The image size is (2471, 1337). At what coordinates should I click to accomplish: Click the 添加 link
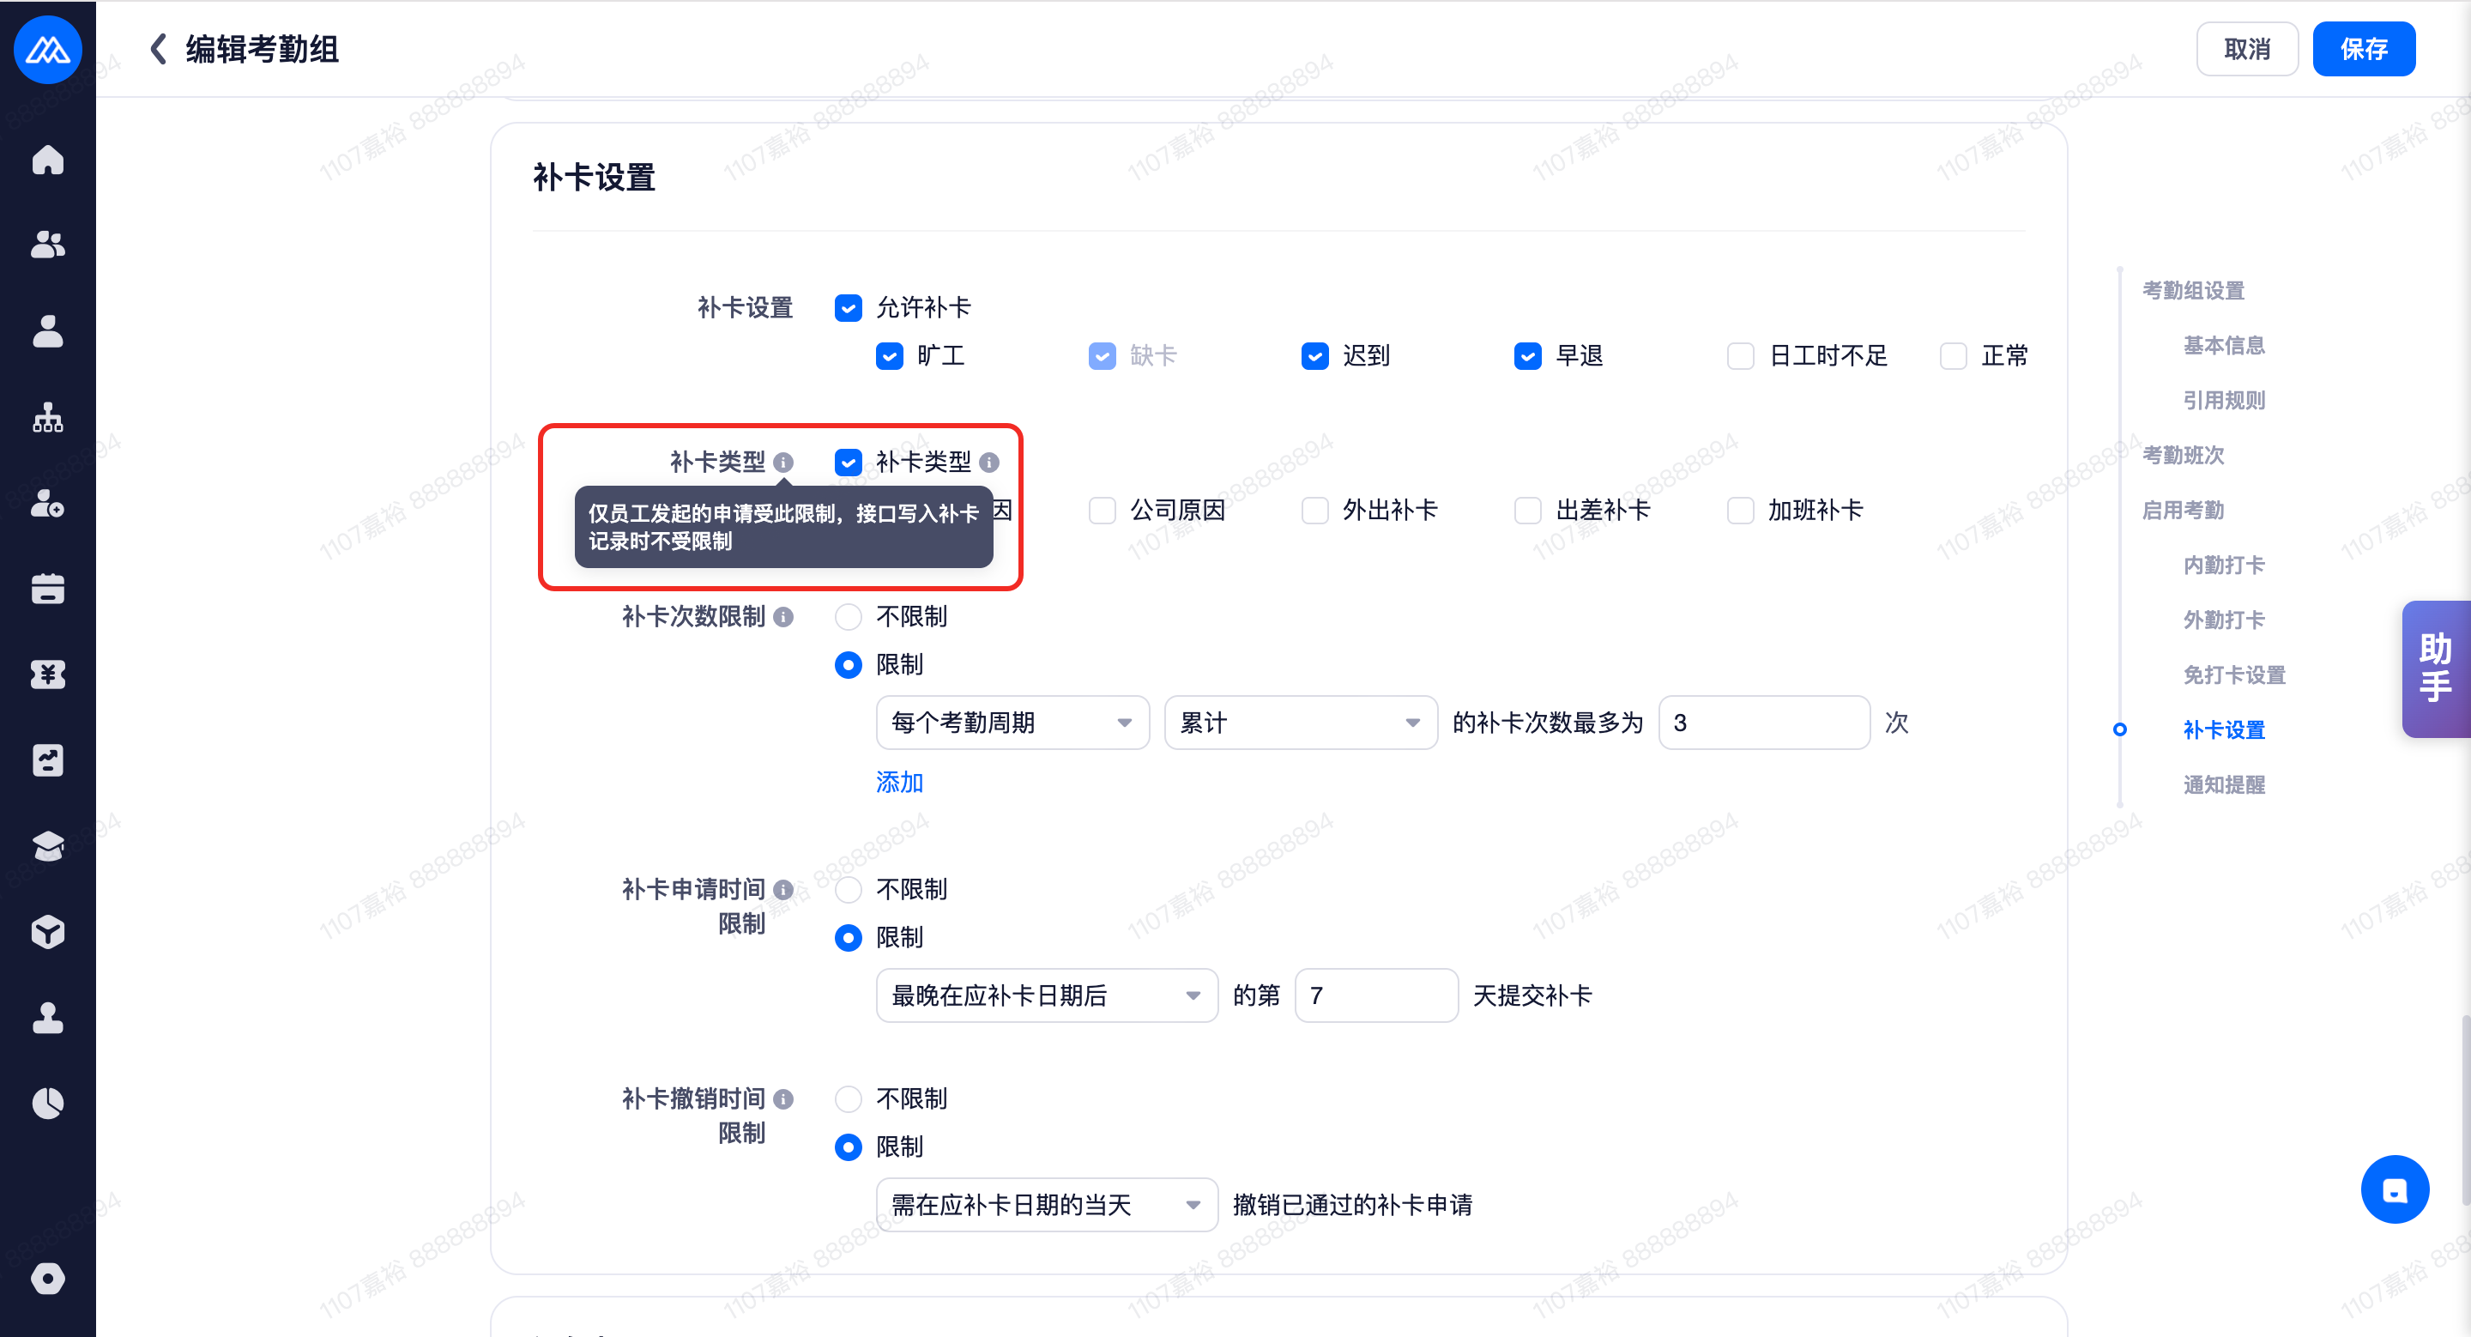coord(899,783)
